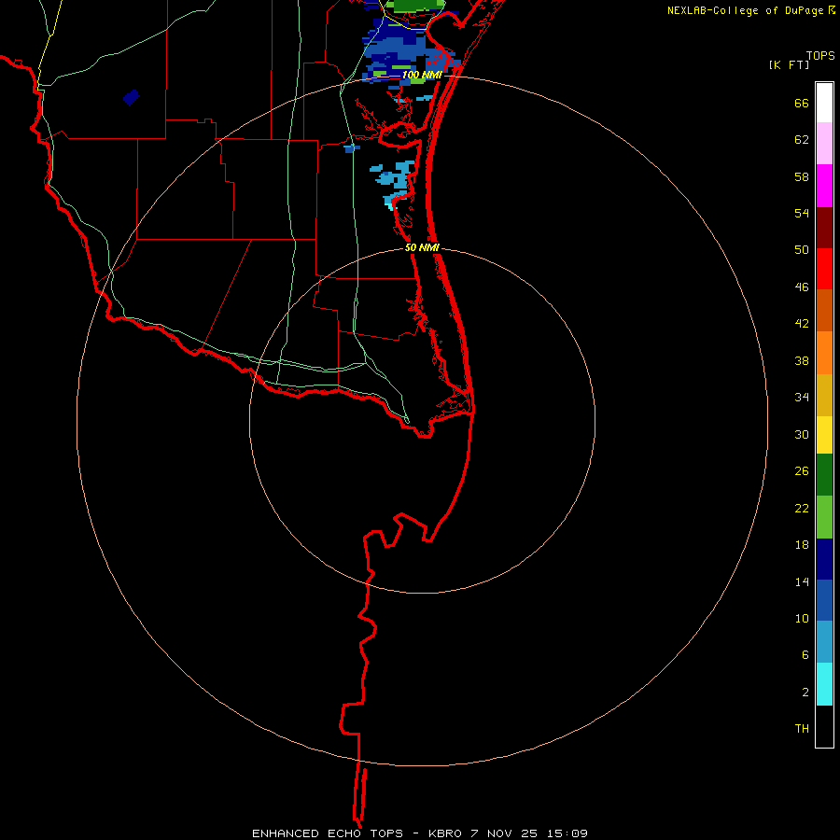Click the 2 value on the legend
This screenshot has height=840, width=840.
[x=805, y=693]
